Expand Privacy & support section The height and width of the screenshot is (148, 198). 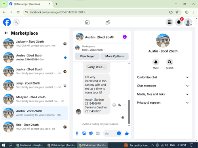pos(163,103)
